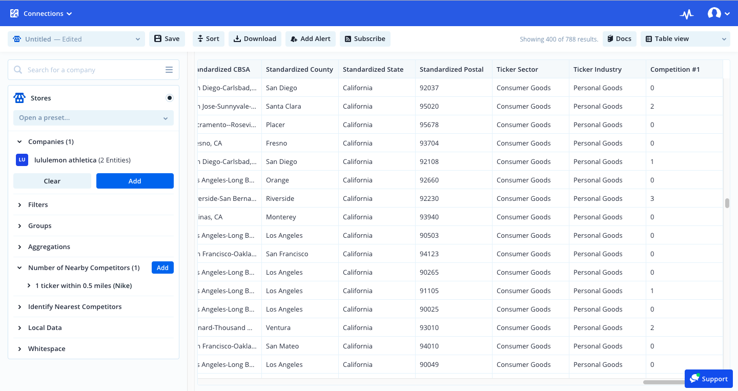This screenshot has height=391, width=738.
Task: Click the Add Alert button
Action: (311, 39)
